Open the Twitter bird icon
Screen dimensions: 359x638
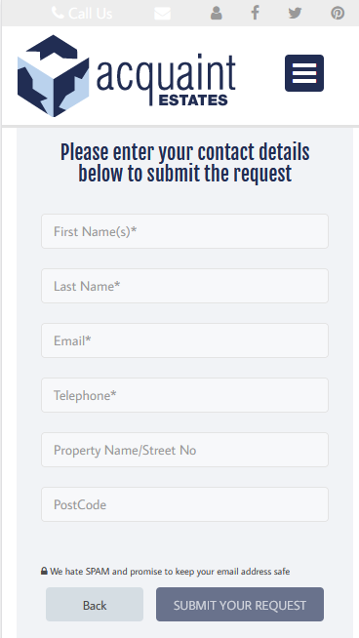[295, 13]
